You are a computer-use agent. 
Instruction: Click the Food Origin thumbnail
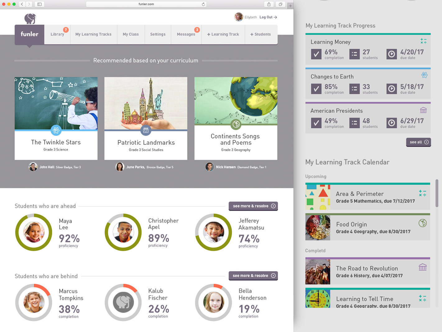coord(318,228)
